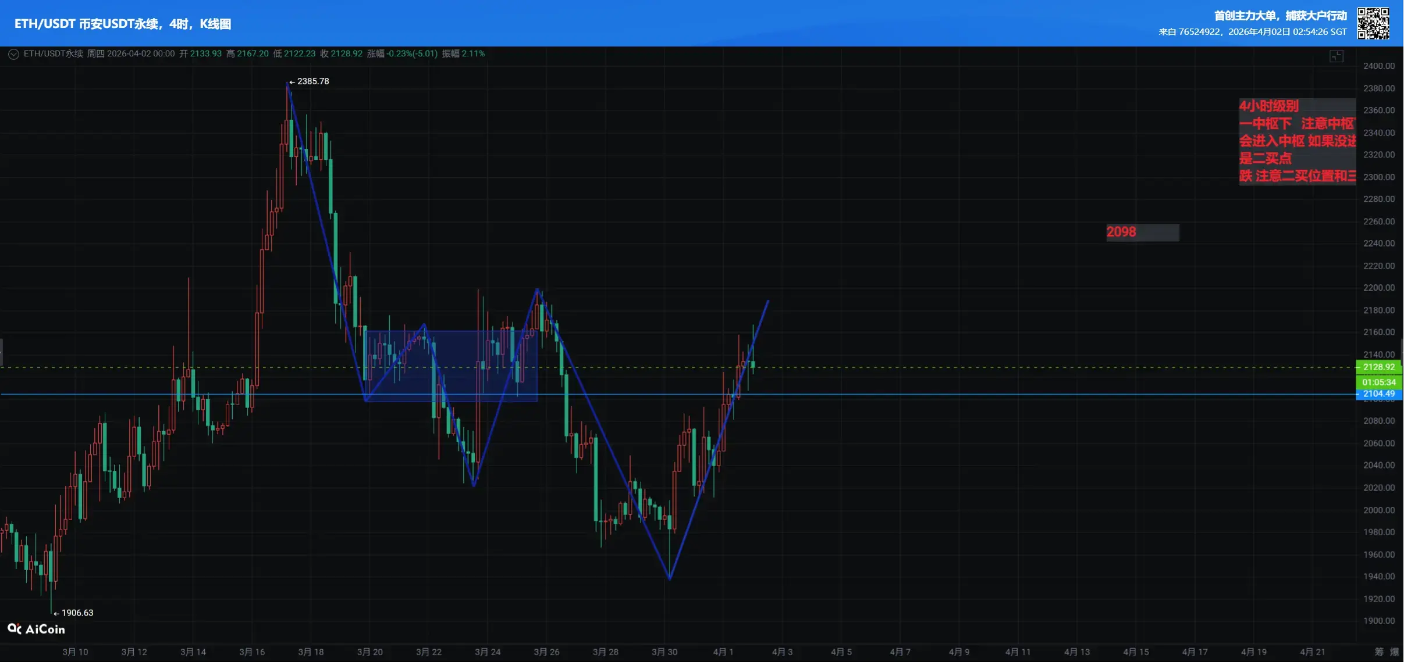Viewport: 1404px width, 662px height.
Task: Click the collapse chart icon top right
Action: 1336,56
